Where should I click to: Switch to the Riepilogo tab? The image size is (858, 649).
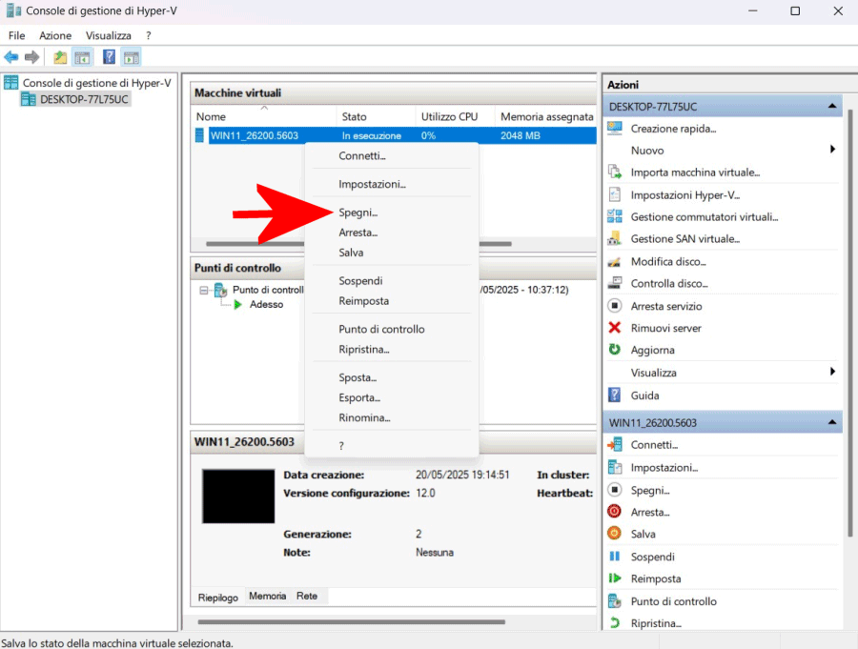tap(217, 597)
